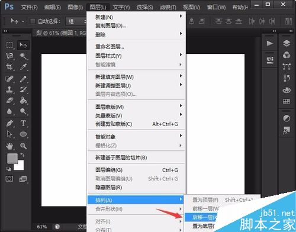Select the History Brush tool

(23, 90)
